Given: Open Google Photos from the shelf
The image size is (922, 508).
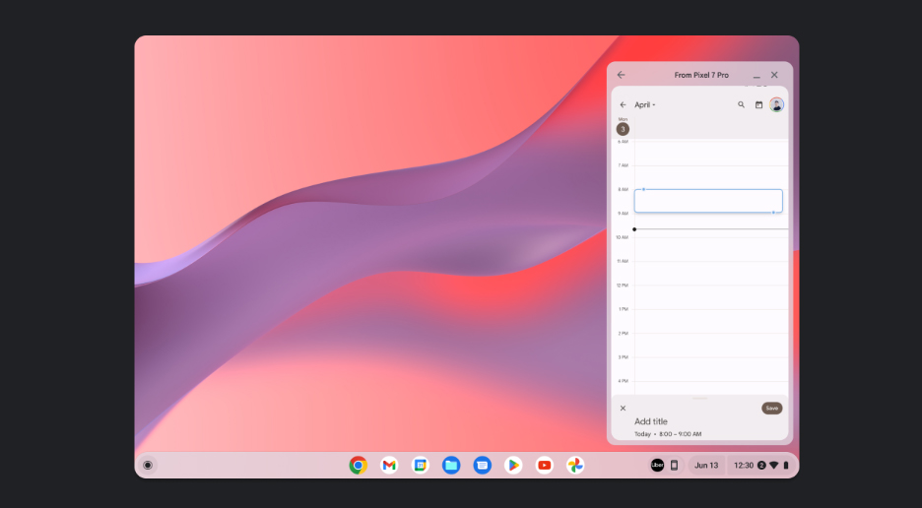Looking at the screenshot, I should tap(575, 465).
